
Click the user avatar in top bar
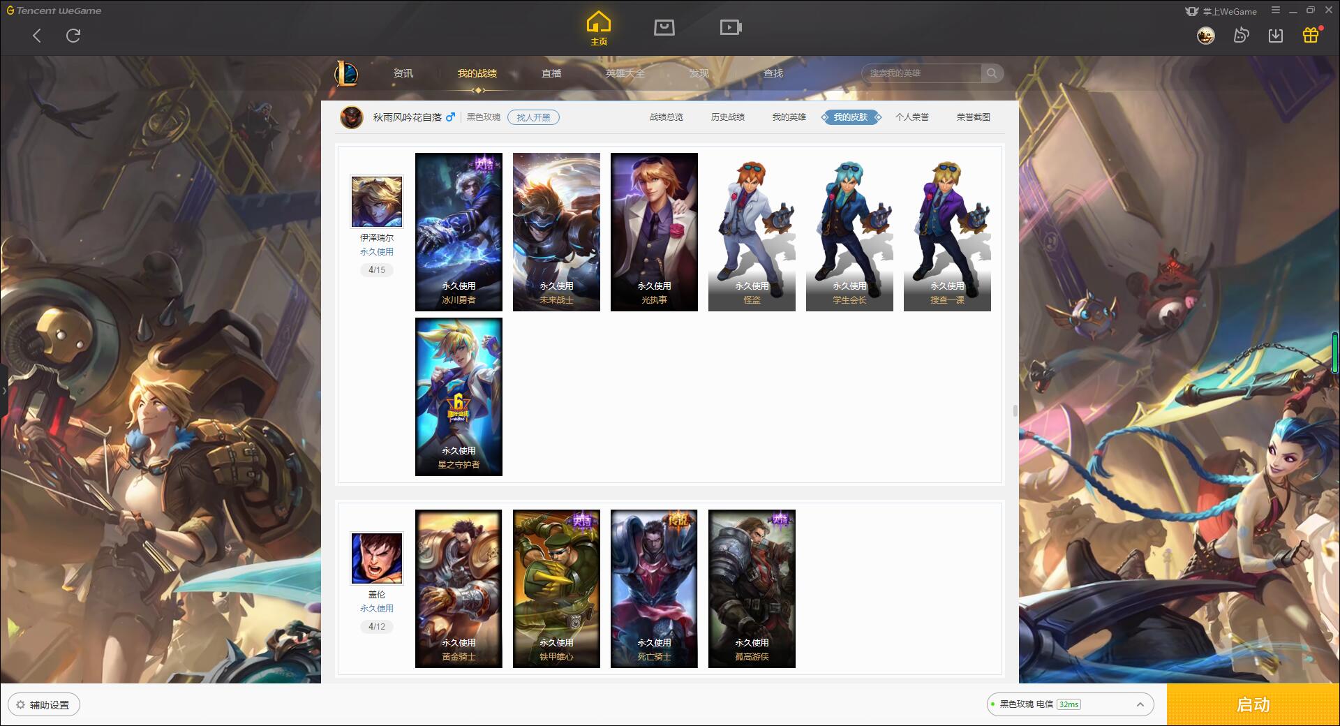[1205, 36]
